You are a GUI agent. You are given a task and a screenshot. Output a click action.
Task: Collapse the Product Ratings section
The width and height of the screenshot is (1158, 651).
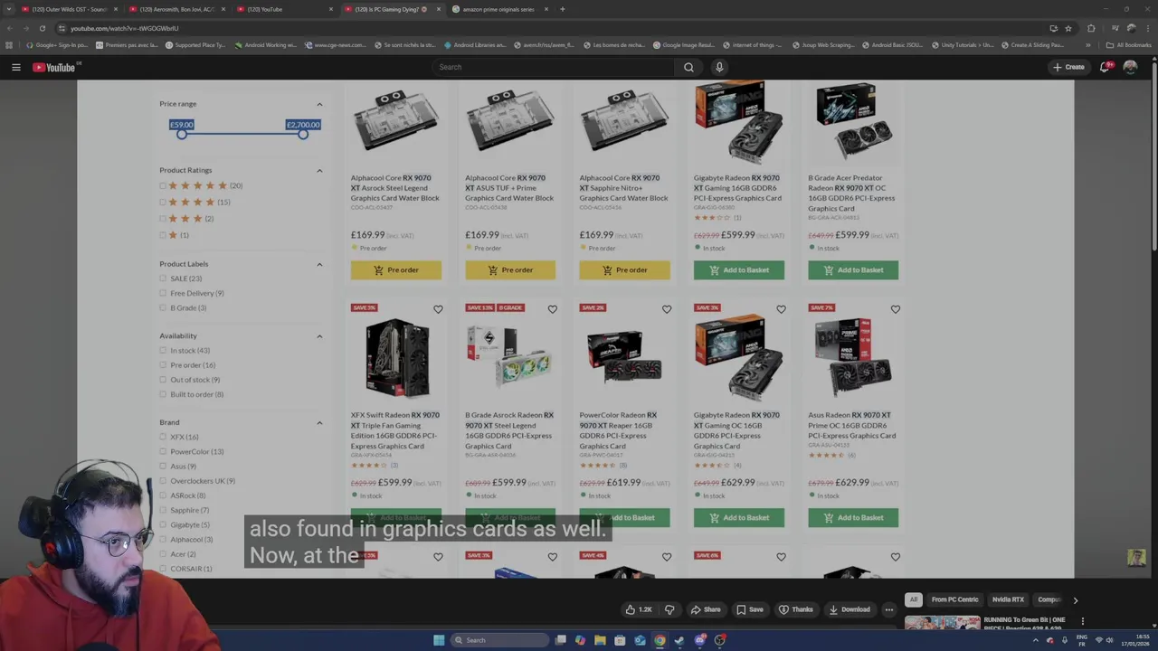click(319, 170)
